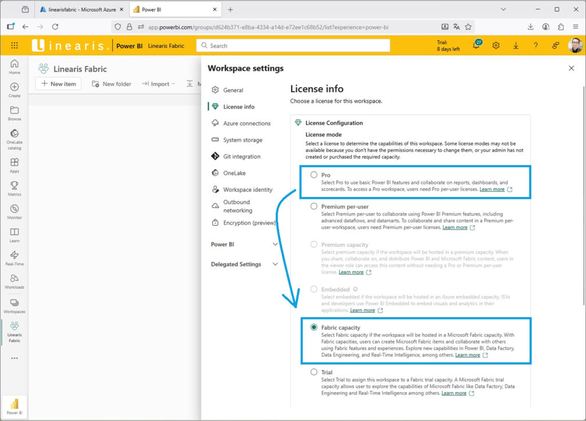586x421 pixels.
Task: Open Apps in left navigation
Action: (14, 165)
